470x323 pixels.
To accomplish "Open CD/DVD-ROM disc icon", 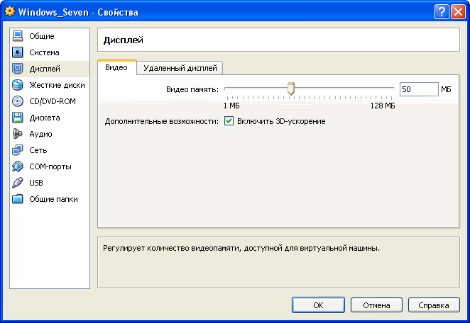I will [18, 101].
